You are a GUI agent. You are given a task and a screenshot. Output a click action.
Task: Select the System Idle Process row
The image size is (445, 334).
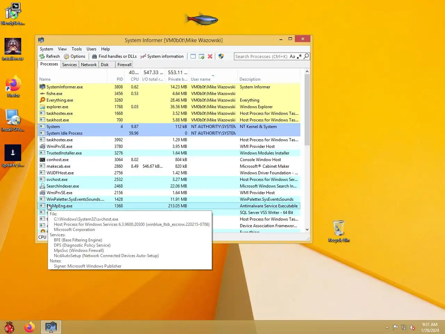[169, 133]
